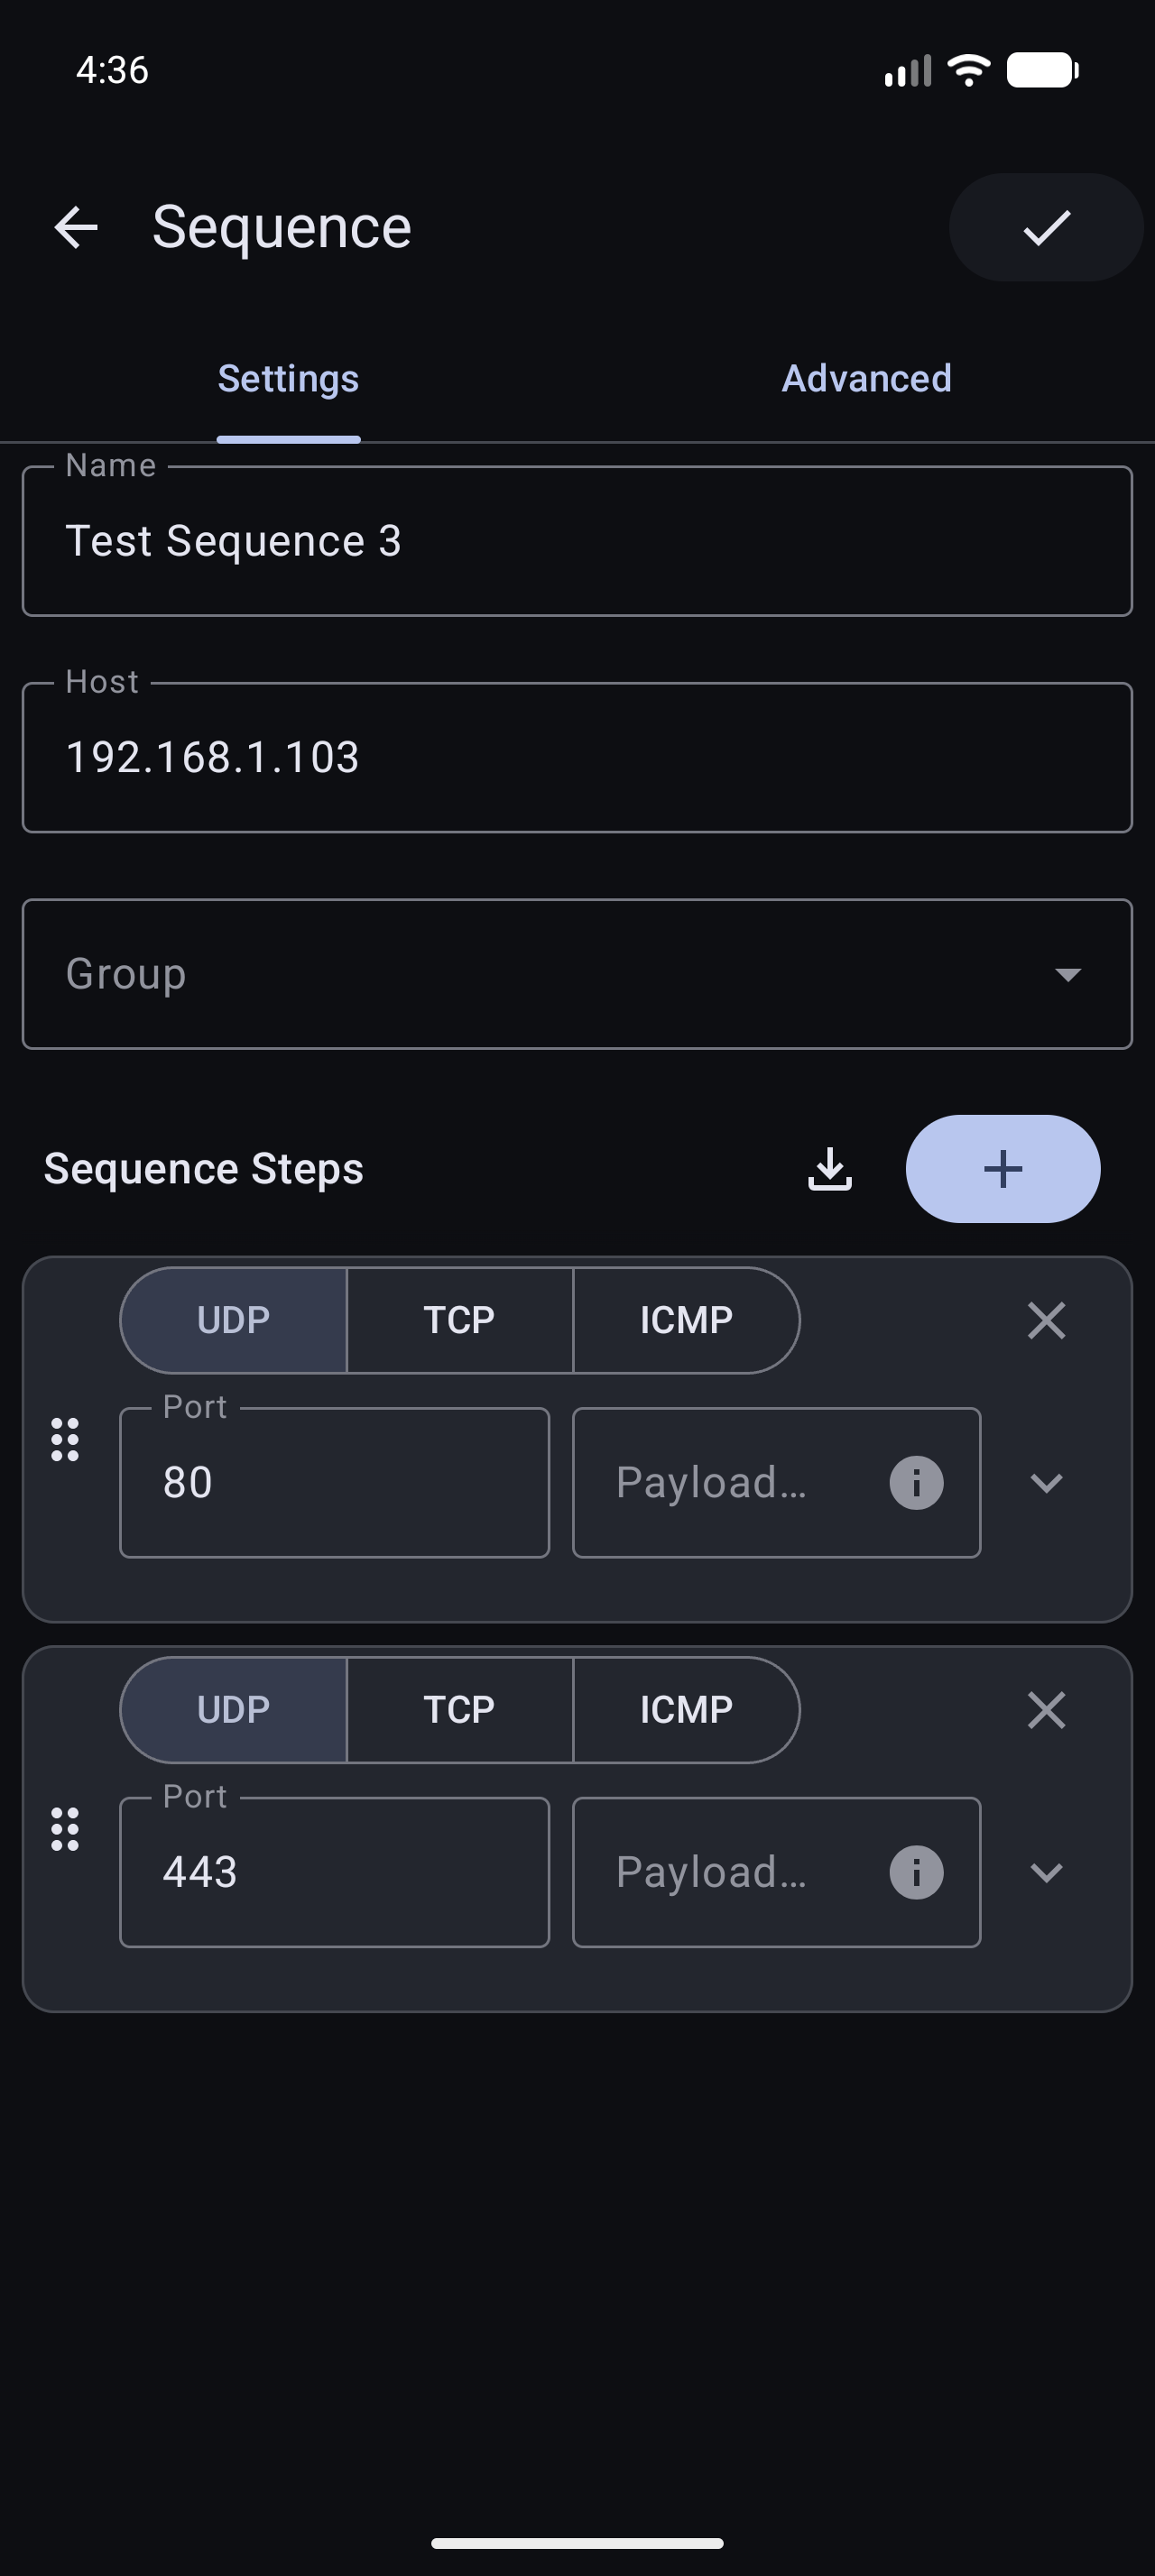Grab the drag handle on port 80 step

point(65,1440)
